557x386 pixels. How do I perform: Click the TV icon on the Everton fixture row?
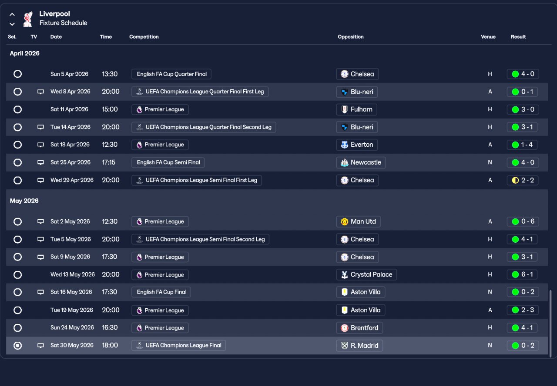pyautogui.click(x=40, y=145)
